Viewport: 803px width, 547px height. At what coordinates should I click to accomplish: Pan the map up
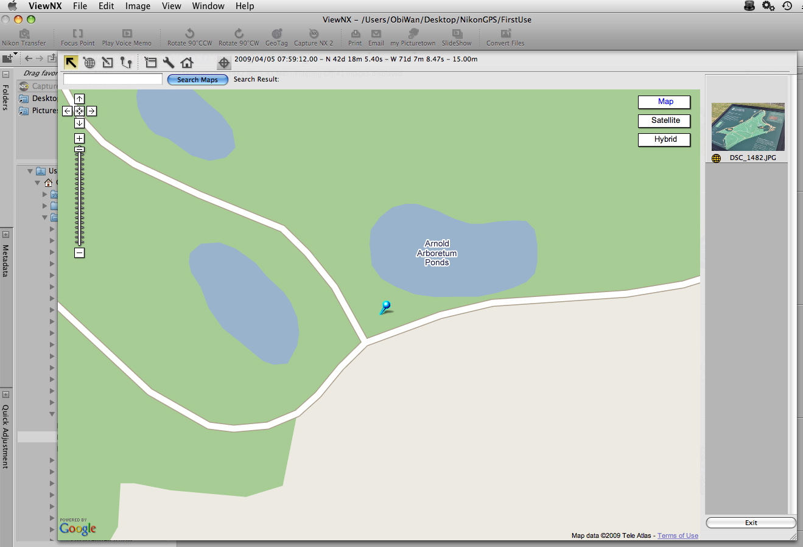click(x=80, y=99)
